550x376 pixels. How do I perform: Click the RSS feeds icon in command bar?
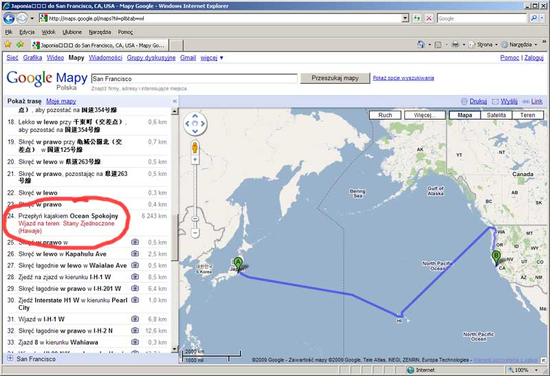tap(438, 45)
